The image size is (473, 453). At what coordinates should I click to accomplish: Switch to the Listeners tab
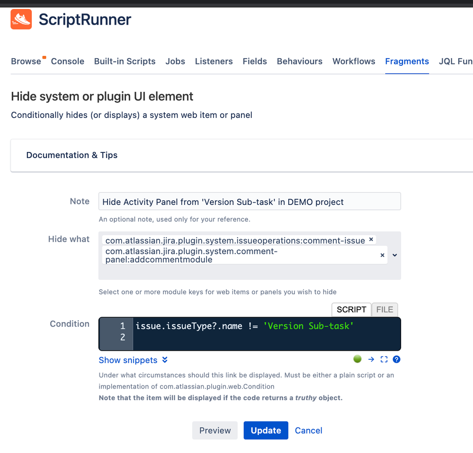[x=214, y=61]
